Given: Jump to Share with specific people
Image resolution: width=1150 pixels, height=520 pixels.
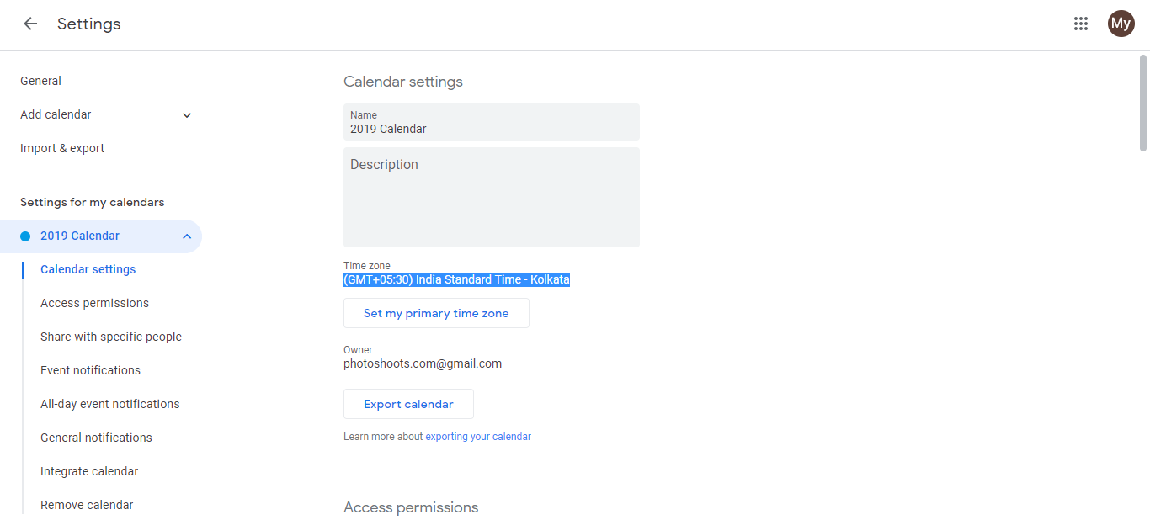Looking at the screenshot, I should (x=111, y=337).
